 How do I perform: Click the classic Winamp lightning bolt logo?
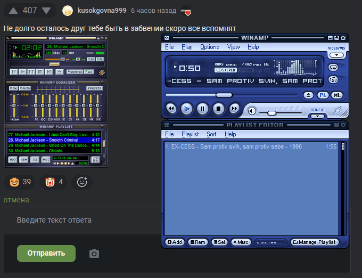(x=102, y=72)
